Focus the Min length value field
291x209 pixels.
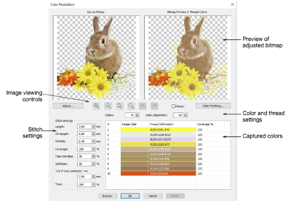click(x=85, y=134)
